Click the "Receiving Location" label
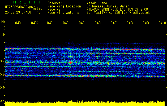The height and width of the screenshot is (106, 167). 64,6
